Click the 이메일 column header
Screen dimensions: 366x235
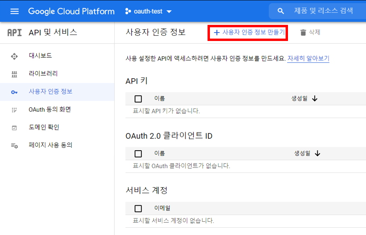(162, 208)
